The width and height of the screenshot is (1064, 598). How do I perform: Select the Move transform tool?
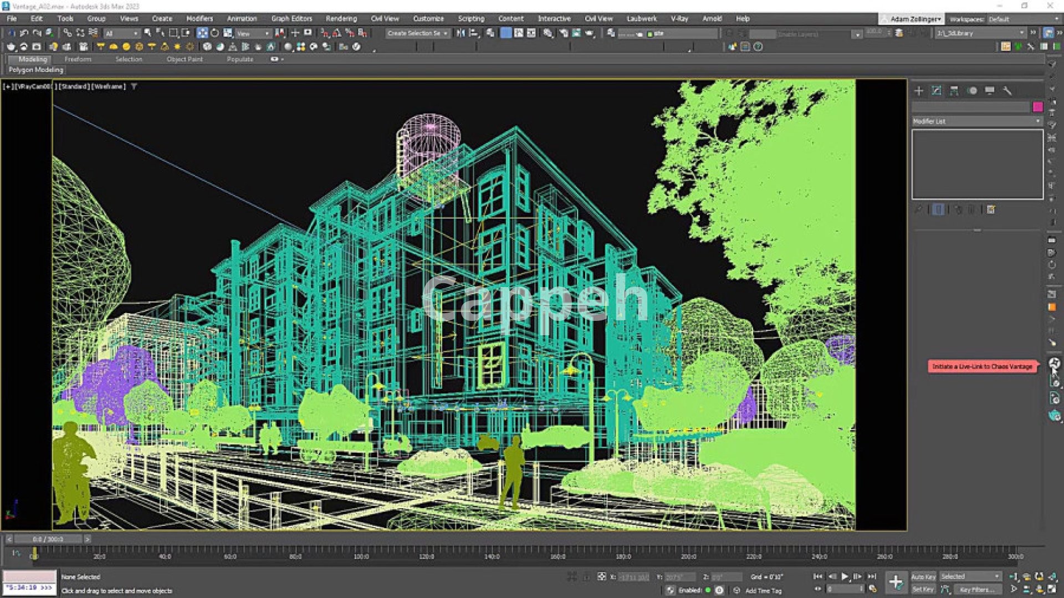(202, 33)
